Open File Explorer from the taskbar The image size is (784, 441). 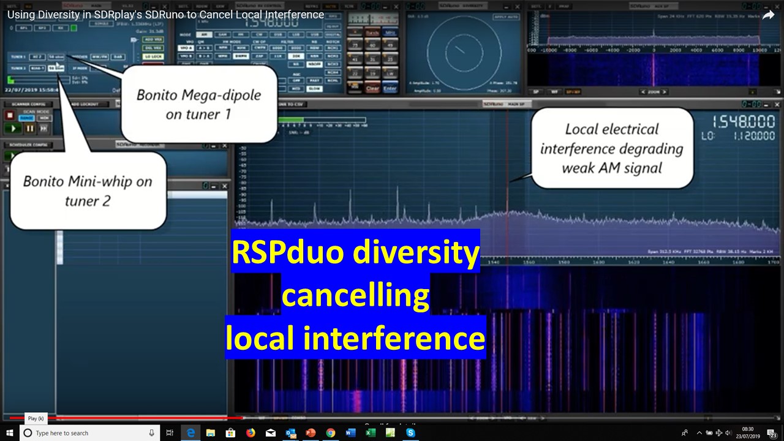tap(210, 433)
